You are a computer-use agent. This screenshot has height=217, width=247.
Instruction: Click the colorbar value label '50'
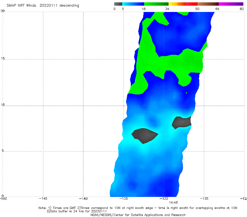coord(197,9)
